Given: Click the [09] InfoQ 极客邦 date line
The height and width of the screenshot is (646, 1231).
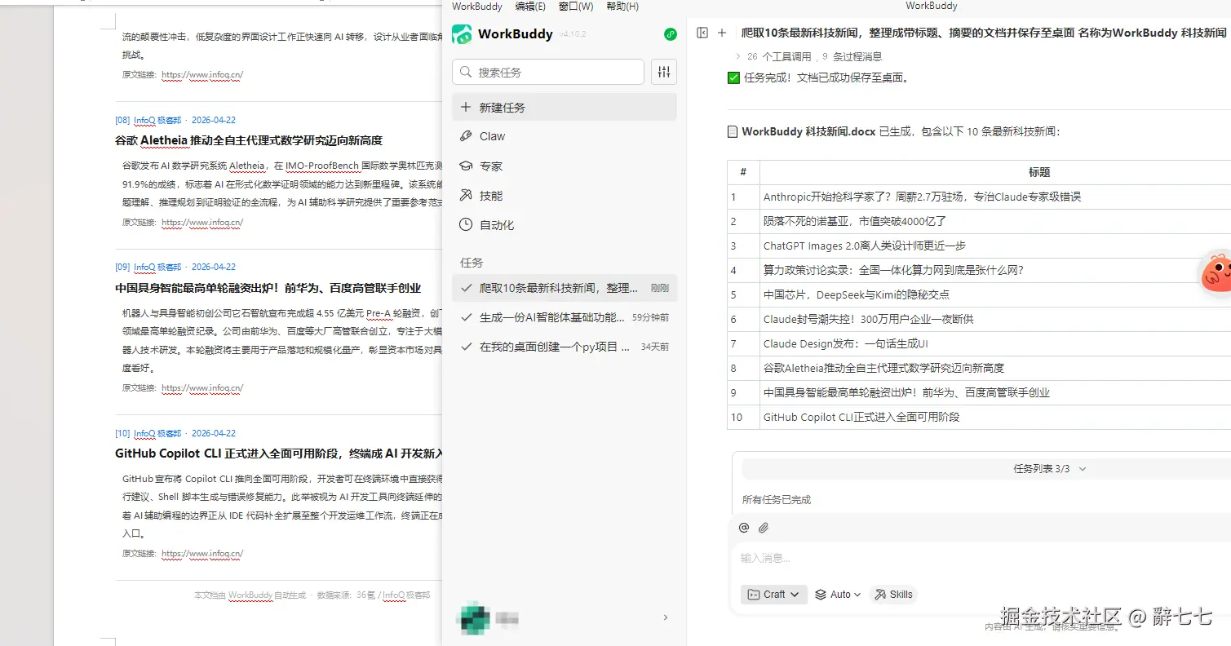Looking at the screenshot, I should 175,267.
